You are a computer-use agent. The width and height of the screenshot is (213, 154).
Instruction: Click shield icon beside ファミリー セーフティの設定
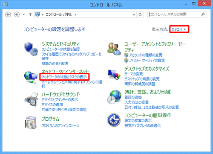pos(126,61)
